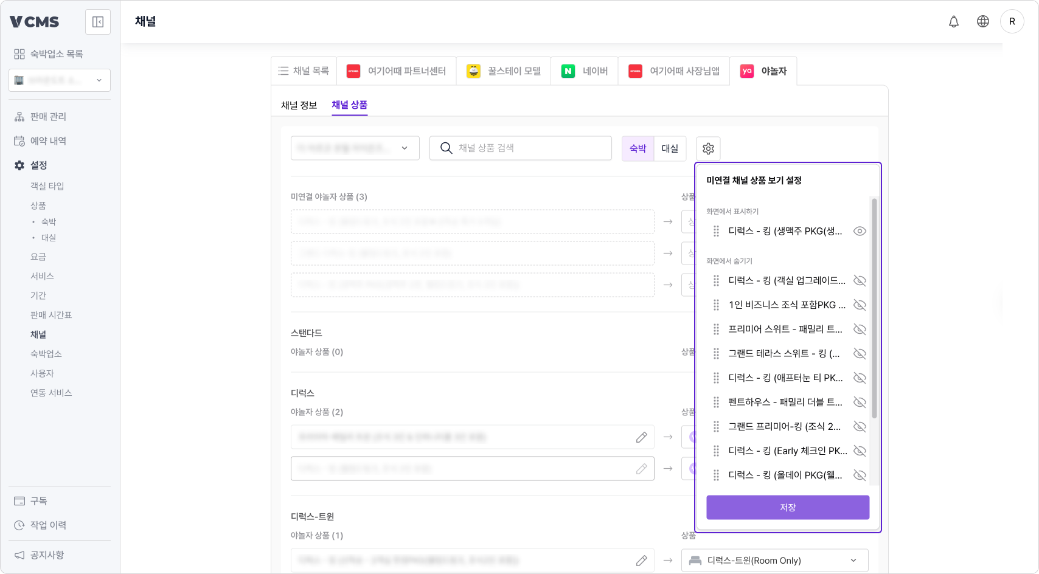Open the notifications bell icon
The image size is (1039, 574).
click(x=954, y=21)
